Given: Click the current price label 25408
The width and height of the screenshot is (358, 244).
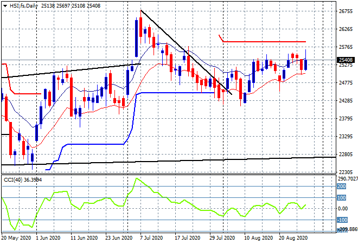Looking at the screenshot, I should coord(346,60).
